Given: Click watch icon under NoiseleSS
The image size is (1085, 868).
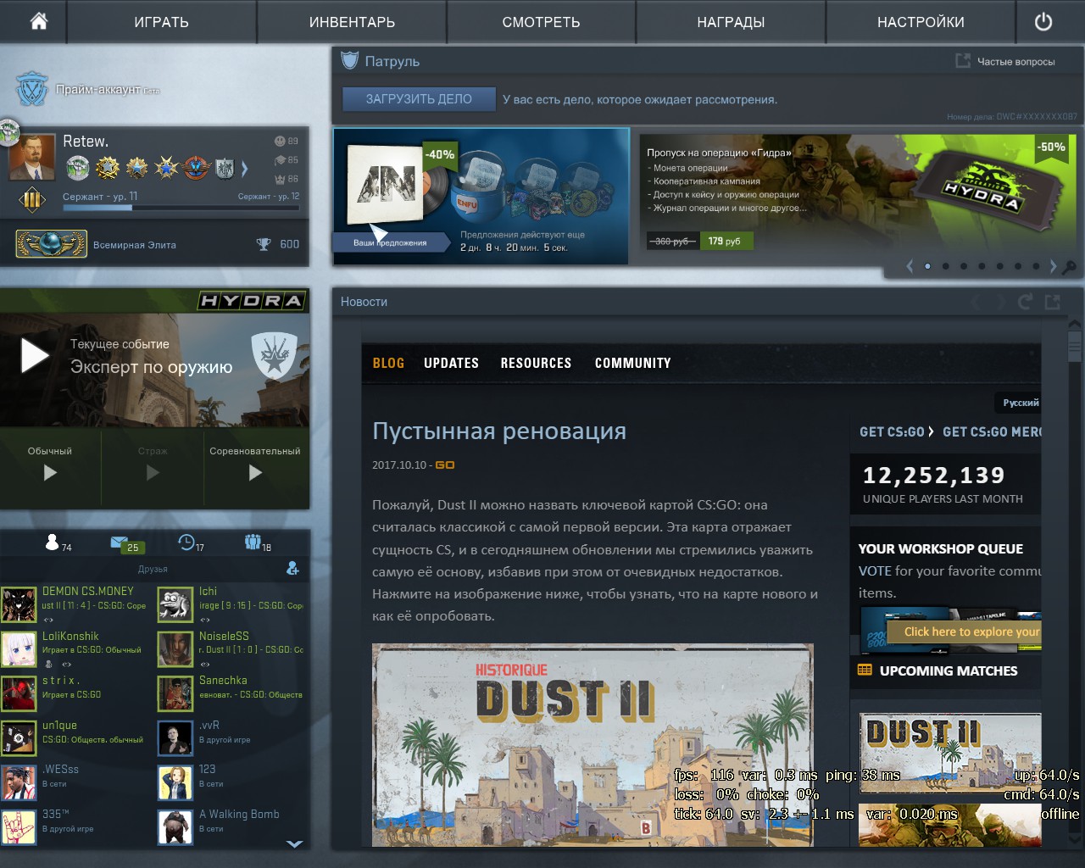Looking at the screenshot, I should click(204, 664).
